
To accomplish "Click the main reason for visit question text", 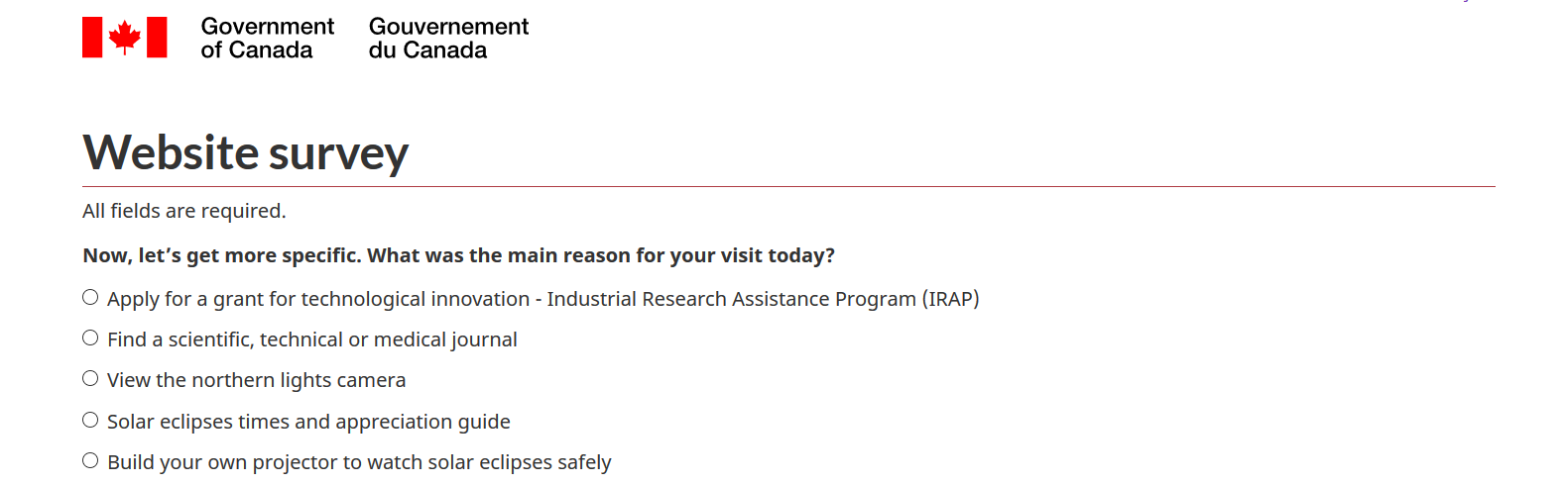I will (x=458, y=255).
